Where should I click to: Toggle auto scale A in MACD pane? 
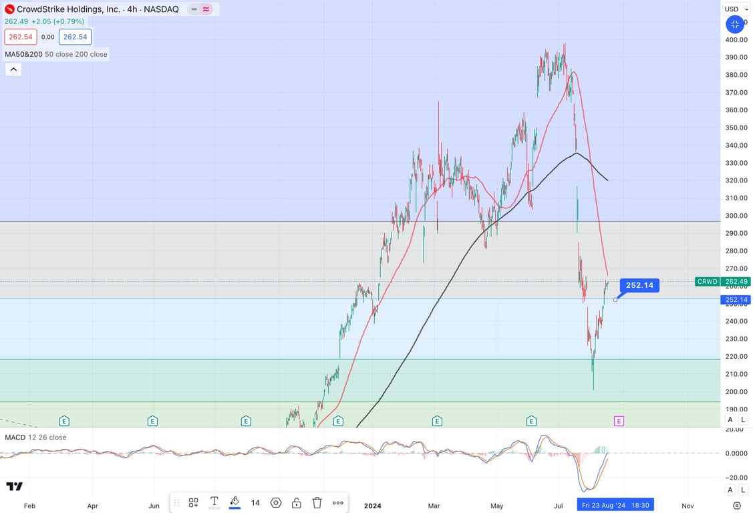click(x=730, y=490)
